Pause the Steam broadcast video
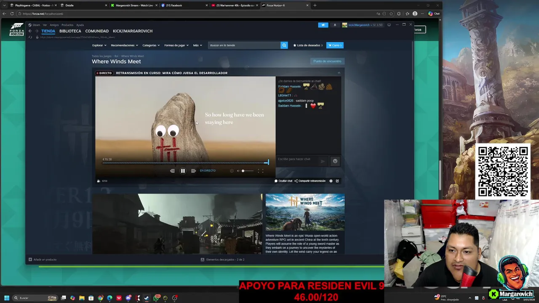The width and height of the screenshot is (539, 303). click(183, 171)
